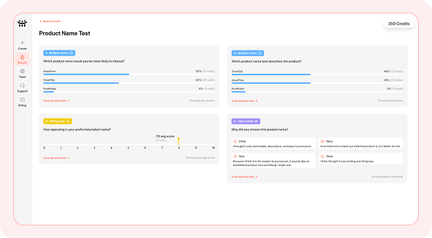View detailed data for question 1

(x=56, y=101)
